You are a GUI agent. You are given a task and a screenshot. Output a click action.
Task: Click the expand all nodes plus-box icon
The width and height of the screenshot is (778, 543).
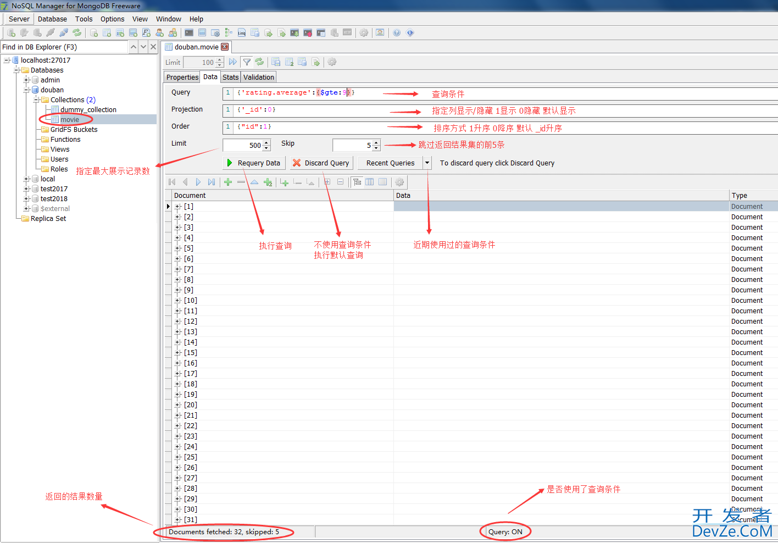pos(327,182)
